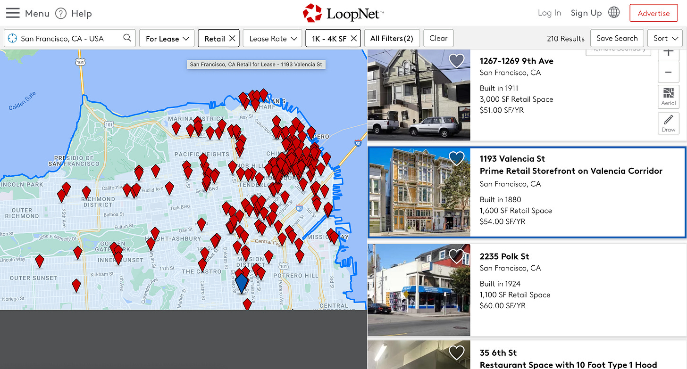Open All Filters(2) panel

(392, 39)
